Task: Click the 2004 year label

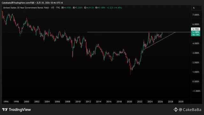Action: coord(47,102)
